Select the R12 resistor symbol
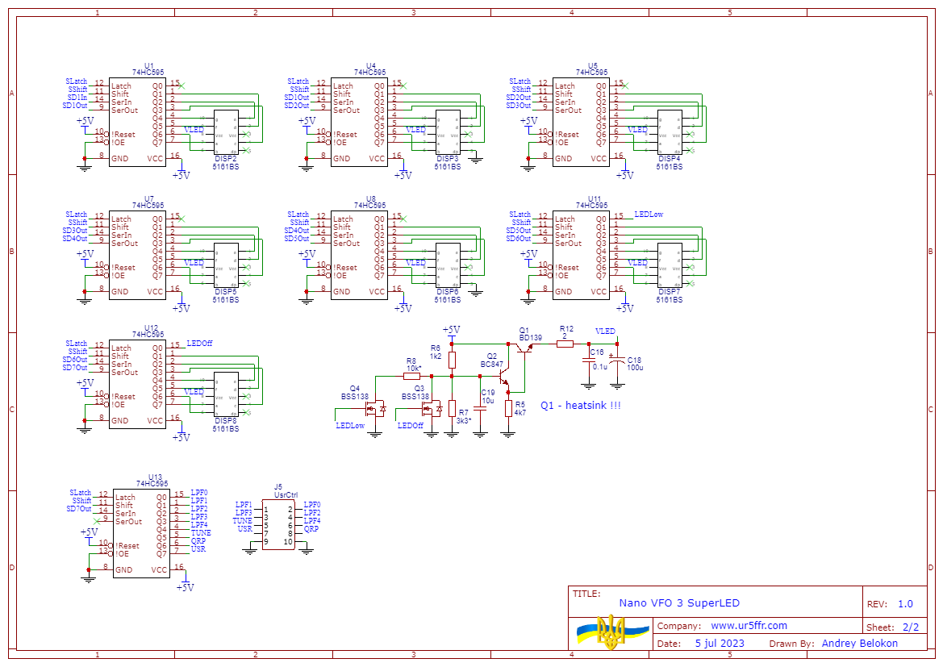This screenshot has height=667, width=943. pyautogui.click(x=565, y=344)
